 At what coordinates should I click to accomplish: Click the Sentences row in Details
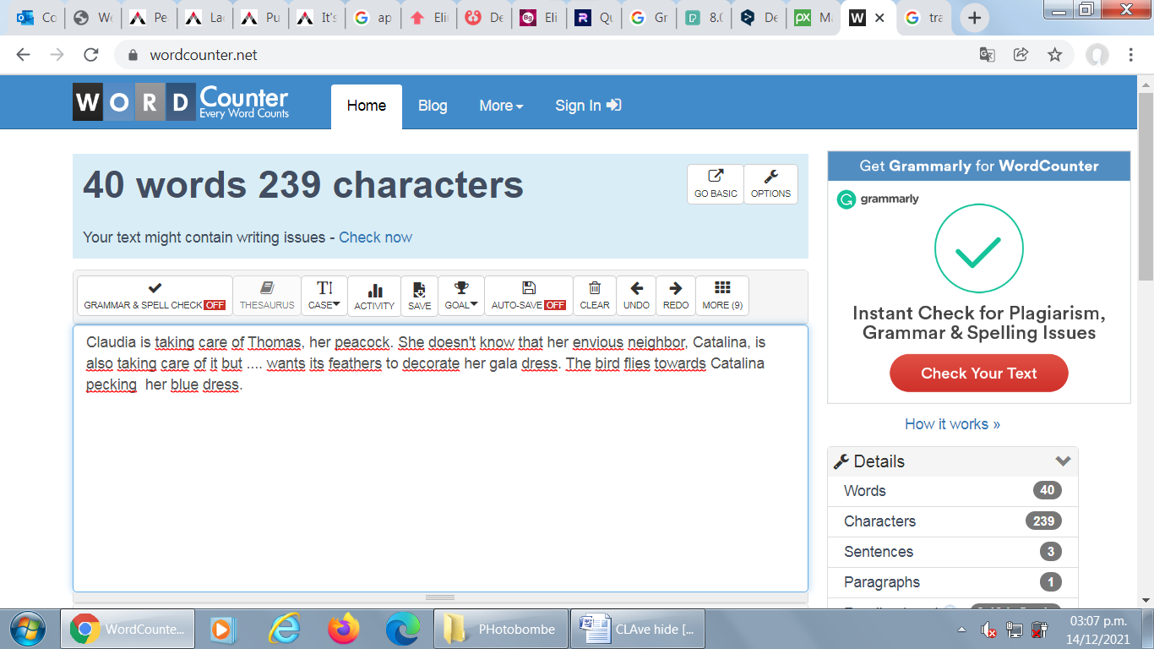[x=953, y=552]
